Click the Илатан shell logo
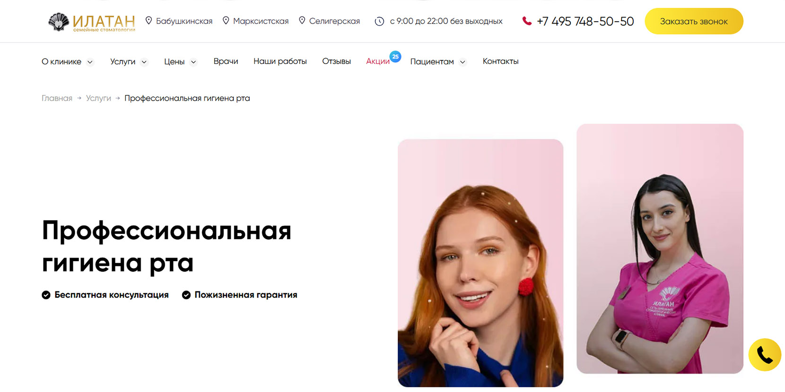 point(59,22)
